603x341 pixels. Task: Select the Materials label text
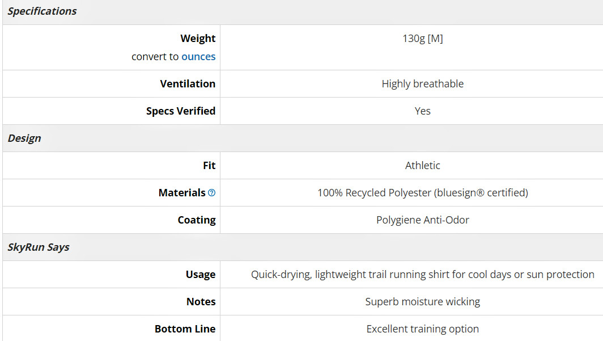click(182, 192)
